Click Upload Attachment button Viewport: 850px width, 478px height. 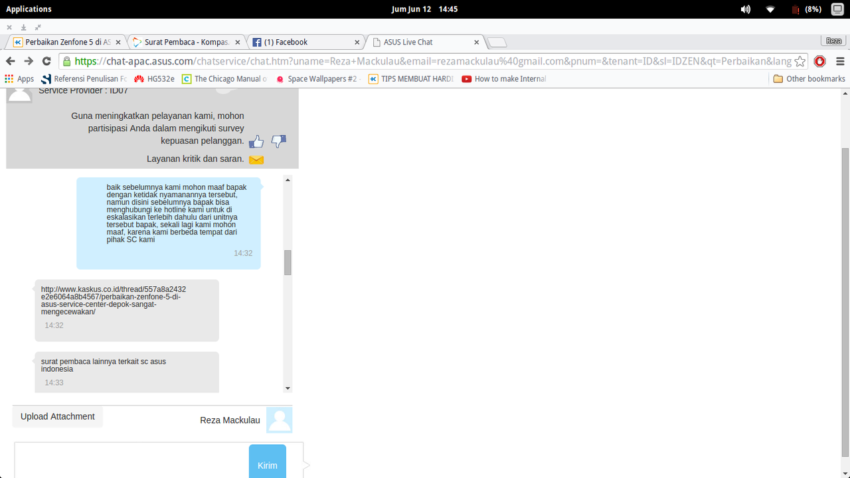tap(58, 417)
